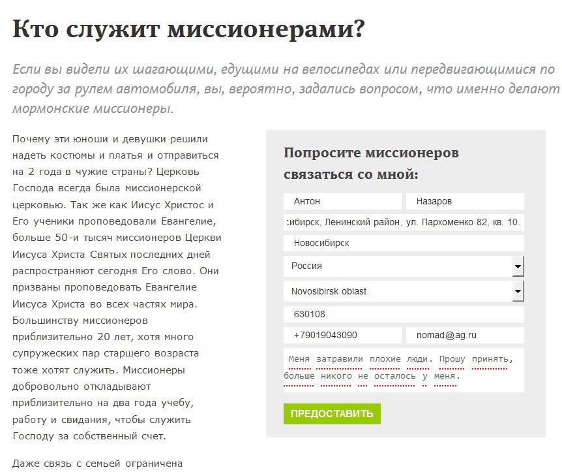The width and height of the screenshot is (562, 472).
Task: Click the phone field +79019043090
Action: point(342,335)
